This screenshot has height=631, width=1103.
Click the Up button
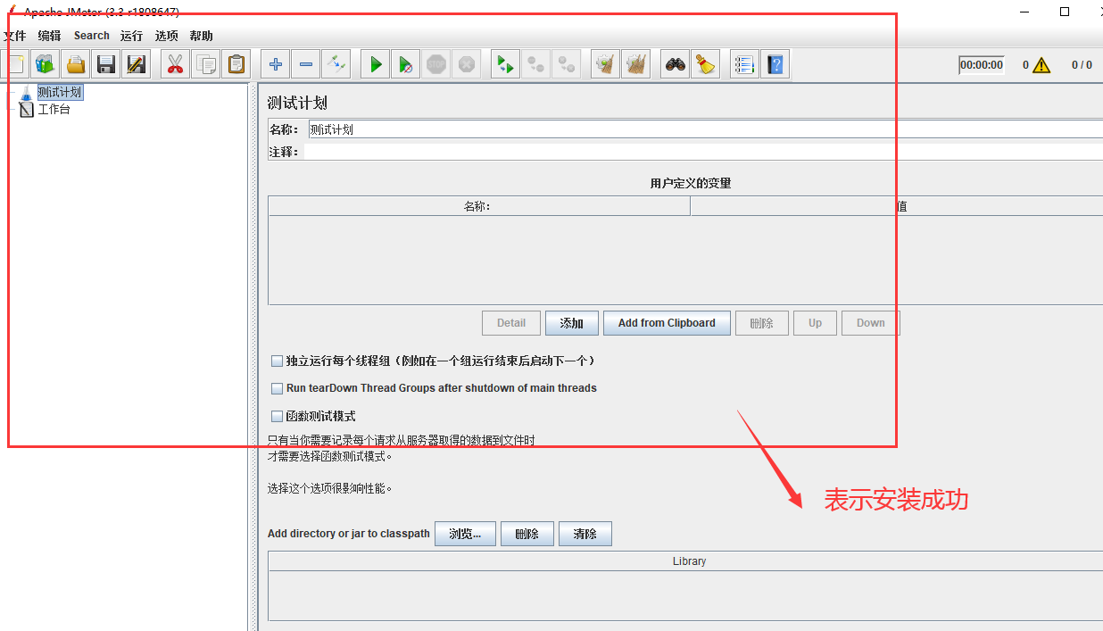[x=815, y=323]
